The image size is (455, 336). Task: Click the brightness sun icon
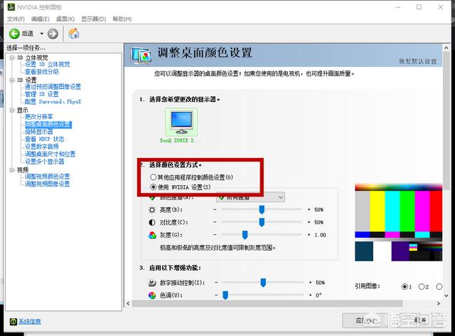(x=152, y=209)
